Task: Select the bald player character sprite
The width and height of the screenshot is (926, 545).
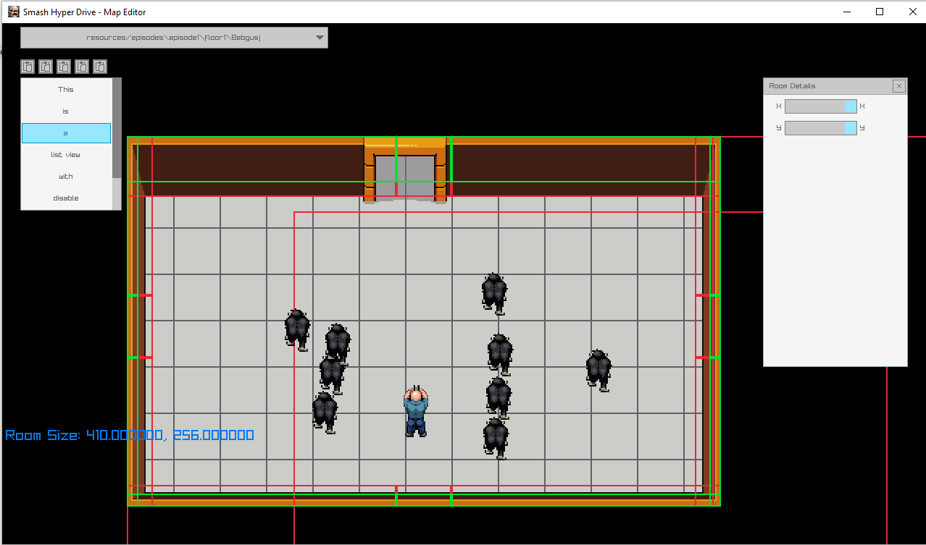Action: pos(416,410)
